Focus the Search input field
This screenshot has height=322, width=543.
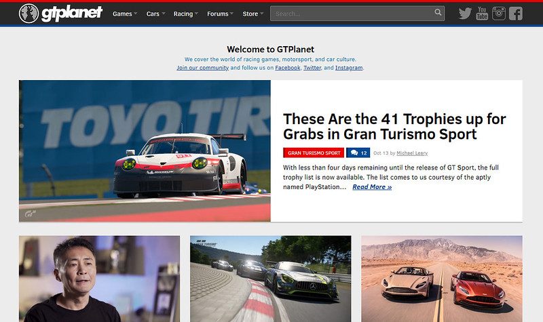[358, 14]
